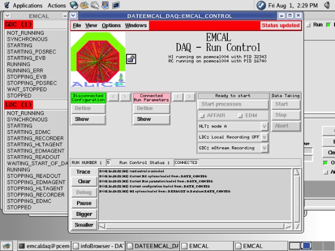The width and height of the screenshot is (335, 251).
Task: Click the clock showing Fri Aug 1
Action: pyautogui.click(x=293, y=6)
